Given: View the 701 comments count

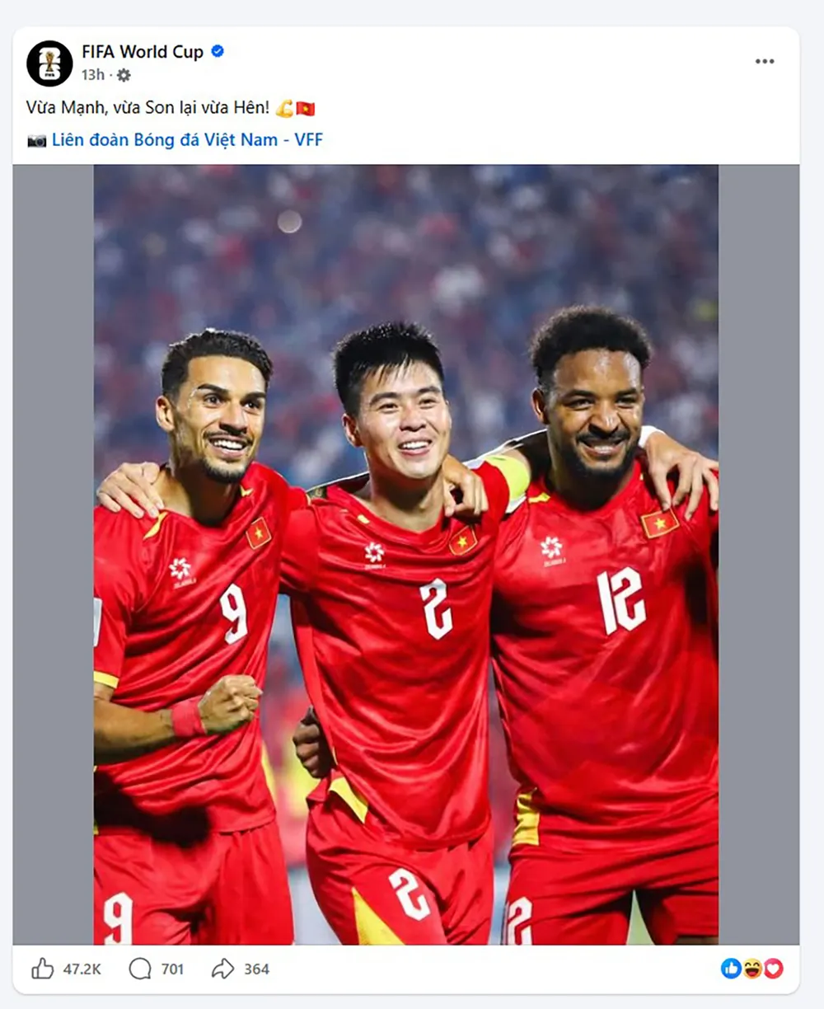Looking at the screenshot, I should [172, 969].
